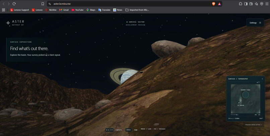The height and width of the screenshot is (136, 270).
Task: Open Brave Rewards triangle icon
Action: (x=219, y=4)
